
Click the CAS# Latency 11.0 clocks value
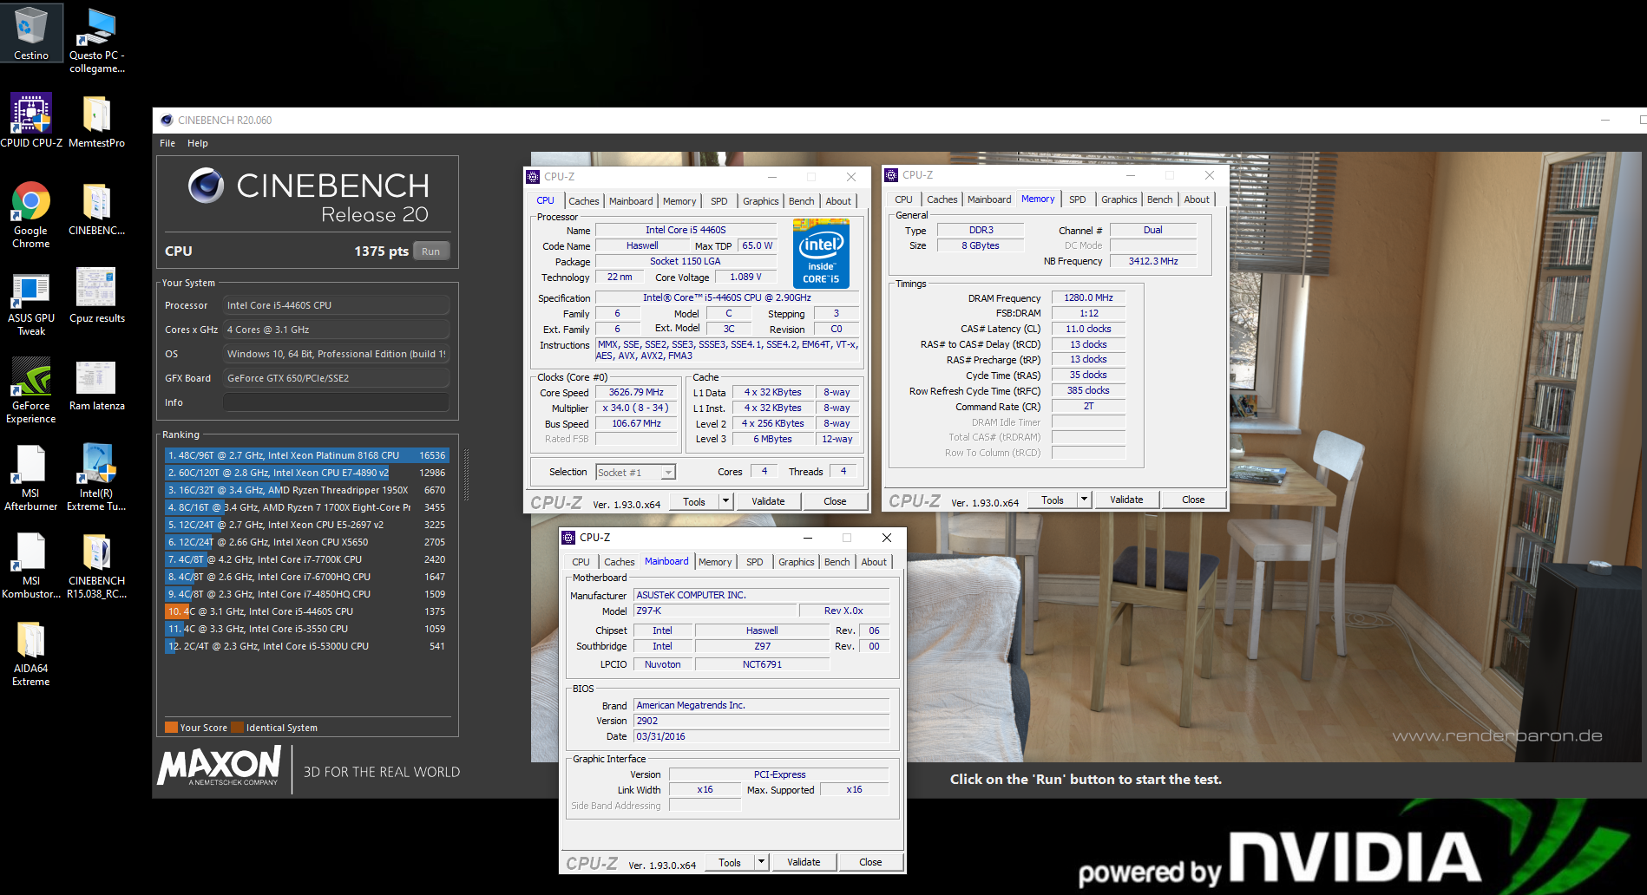1088,329
